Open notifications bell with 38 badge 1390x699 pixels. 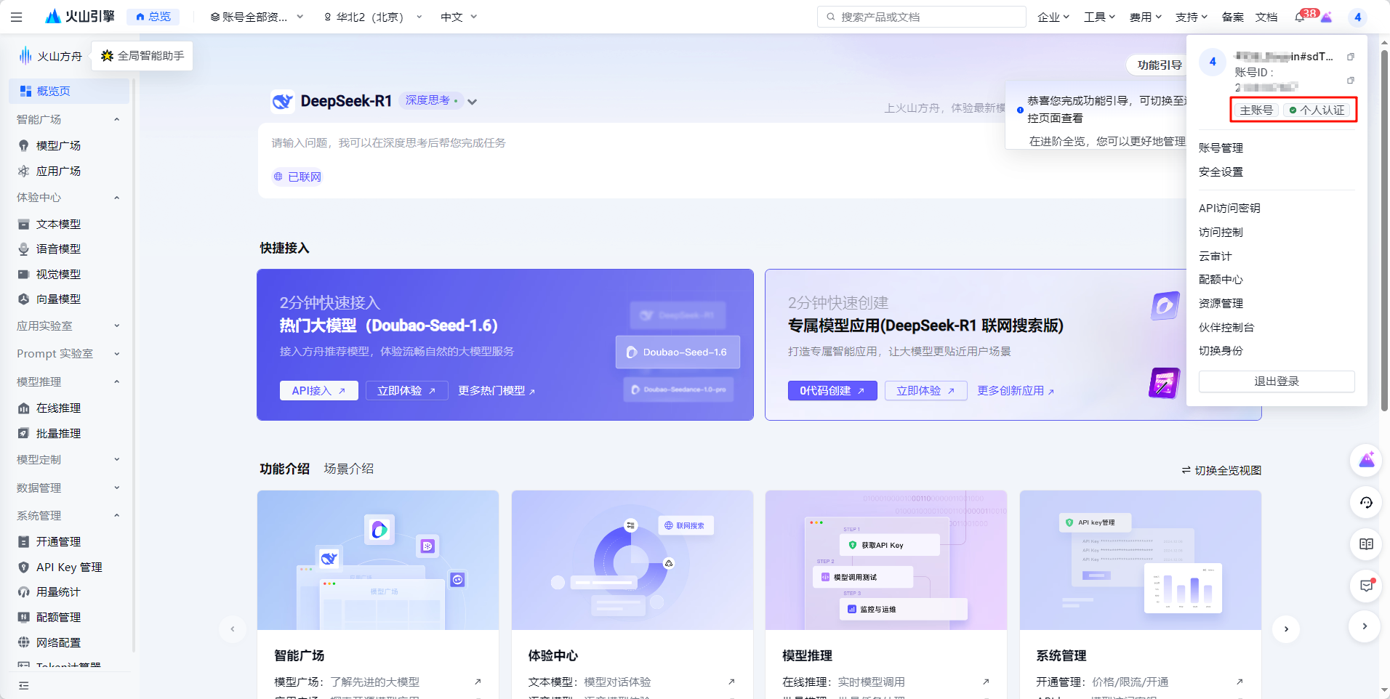[x=1300, y=17]
